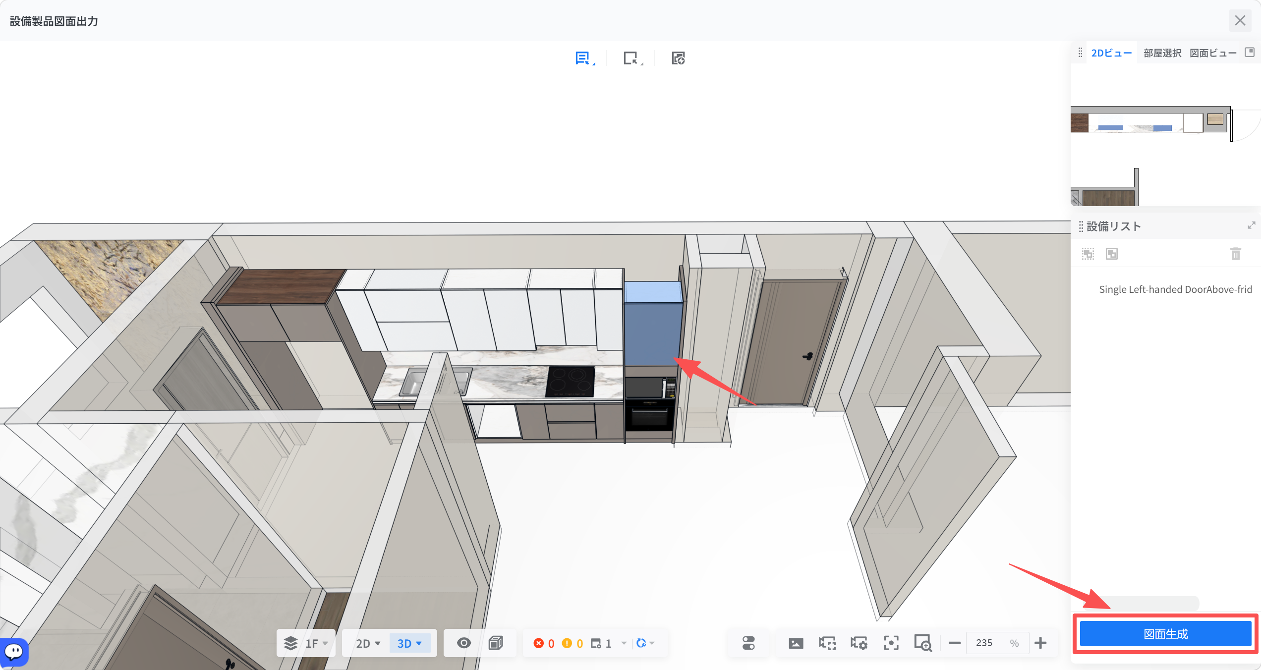Viewport: 1261px width, 670px height.
Task: Select the blue list-selection tool in the top toolbar
Action: pyautogui.click(x=583, y=58)
